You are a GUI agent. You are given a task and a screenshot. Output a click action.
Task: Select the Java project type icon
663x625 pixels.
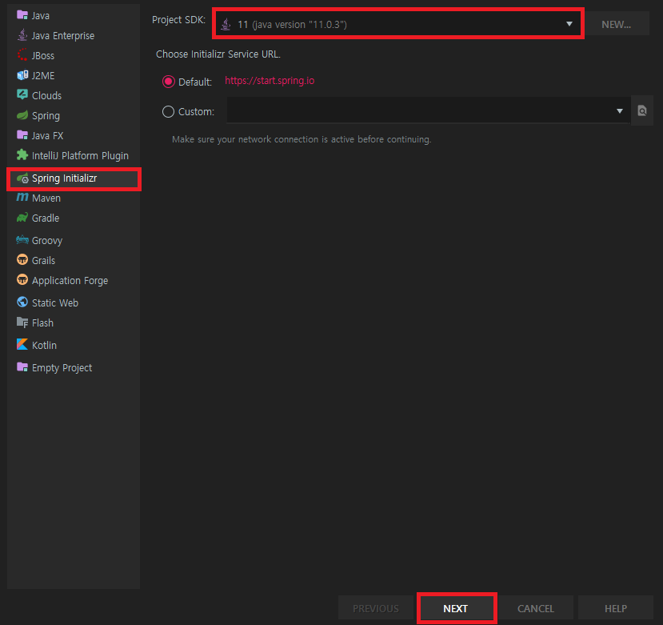point(22,15)
